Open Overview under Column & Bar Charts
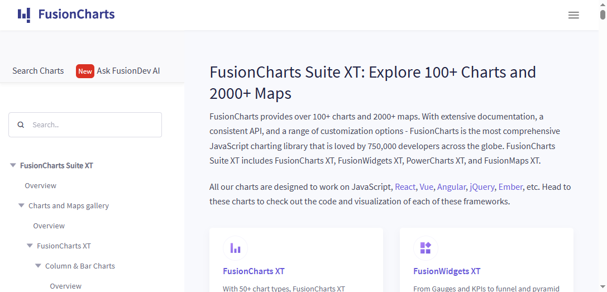The image size is (607, 292). tap(66, 286)
